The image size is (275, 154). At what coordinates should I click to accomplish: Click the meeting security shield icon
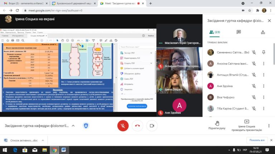(x=86, y=126)
